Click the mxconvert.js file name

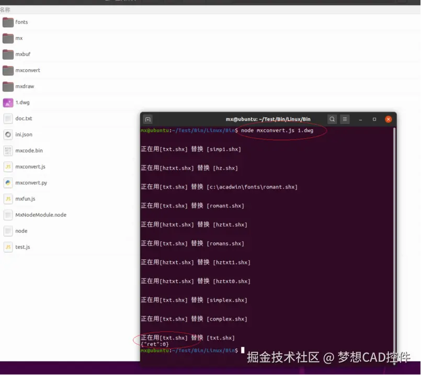tap(30, 167)
